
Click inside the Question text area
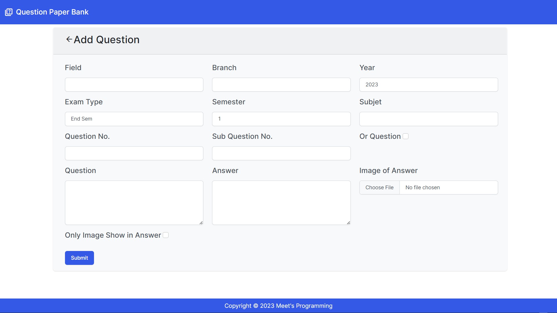[x=134, y=203]
